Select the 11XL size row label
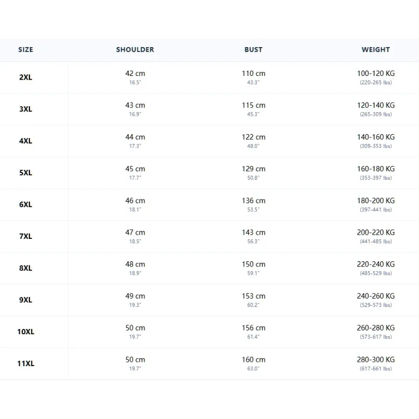Screen dimensions: 419x419 pyautogui.click(x=26, y=363)
